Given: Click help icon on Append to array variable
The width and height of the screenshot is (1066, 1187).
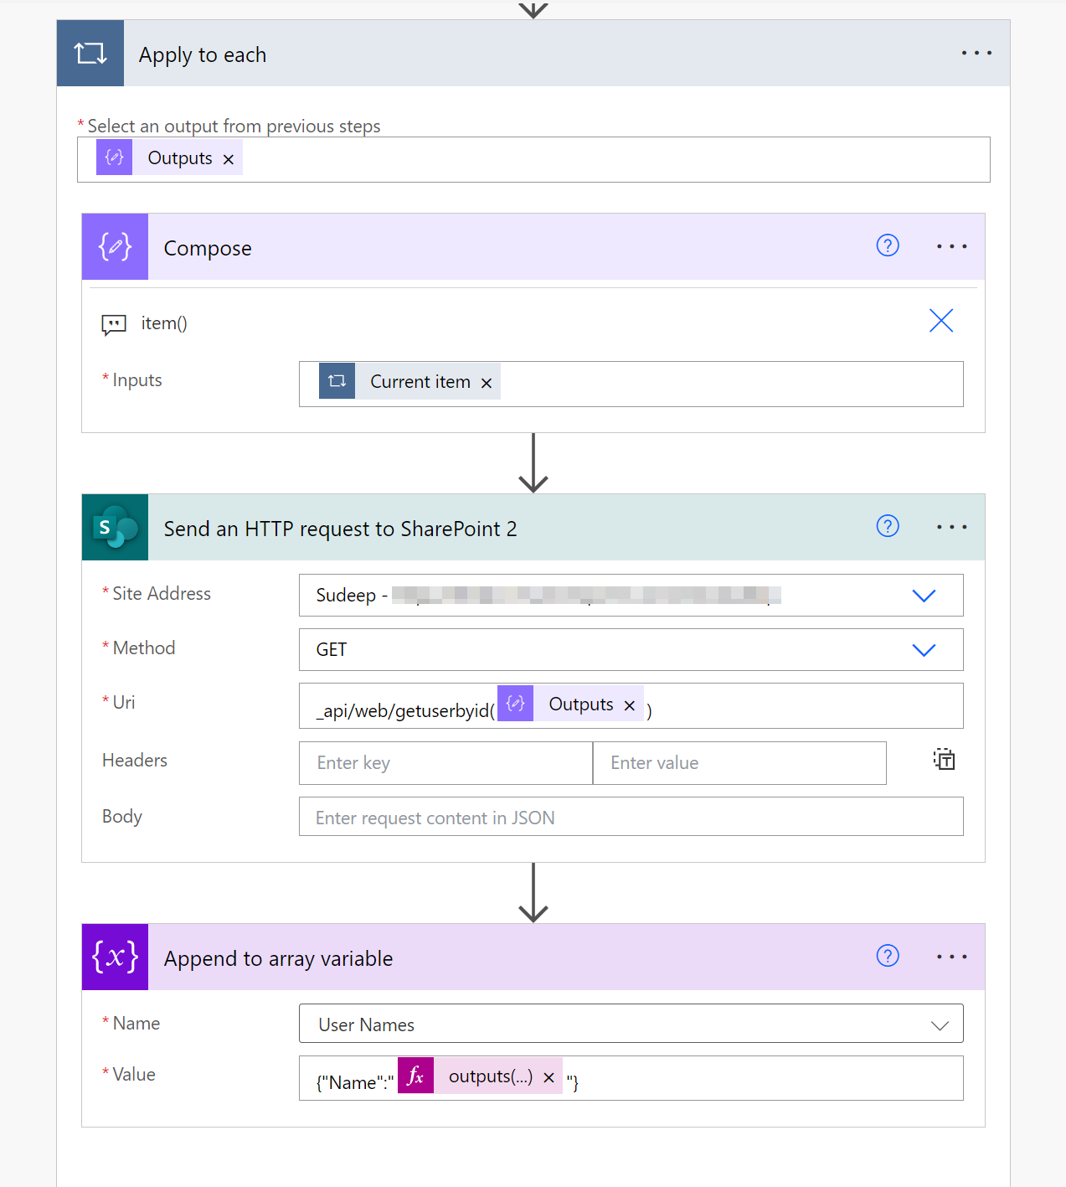Looking at the screenshot, I should [x=888, y=956].
